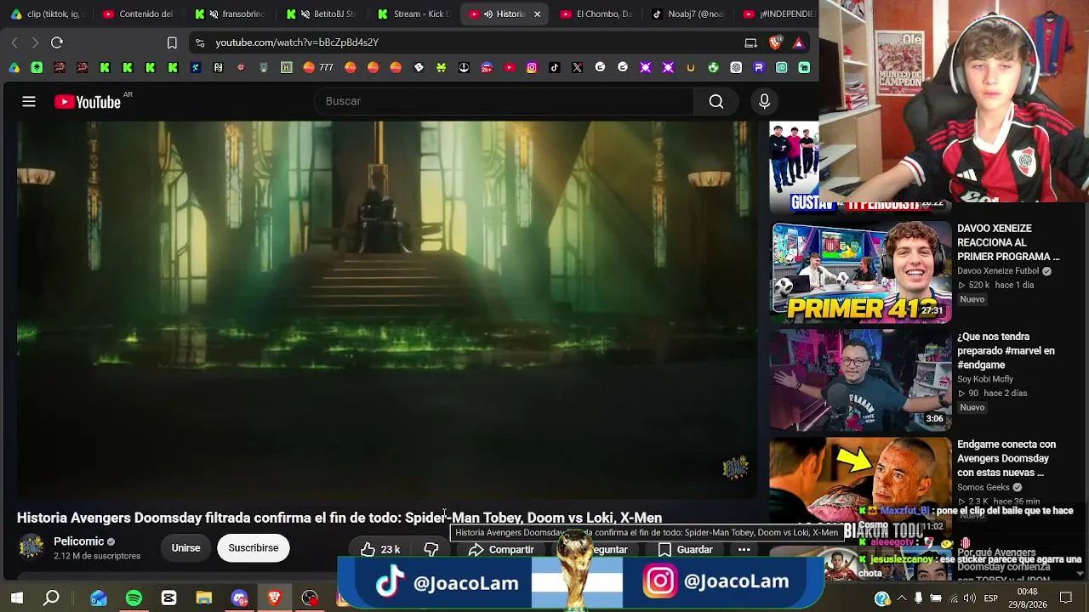Open the 'DAVOO XENEIZE REACCIONA AL PRIMER PROGRAMA' title
The width and height of the screenshot is (1089, 612).
point(1008,243)
